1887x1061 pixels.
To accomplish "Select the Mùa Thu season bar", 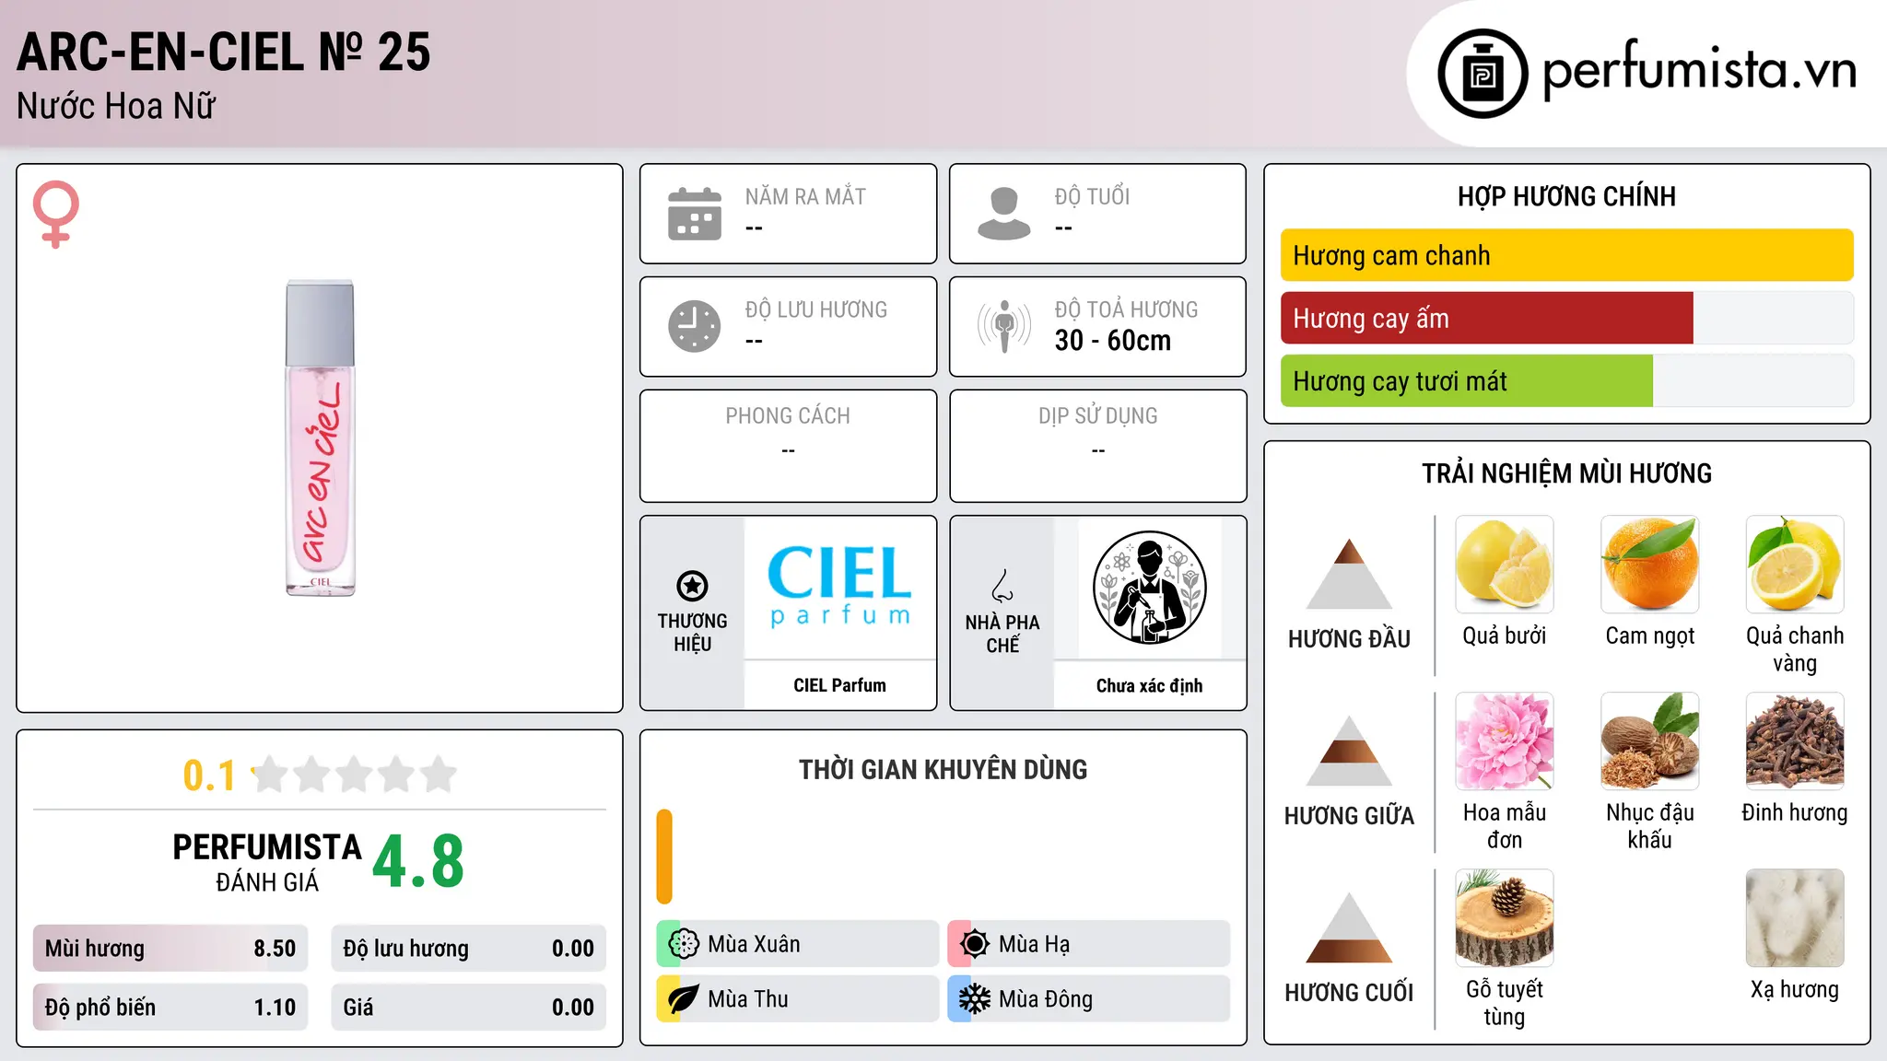I will [x=798, y=999].
